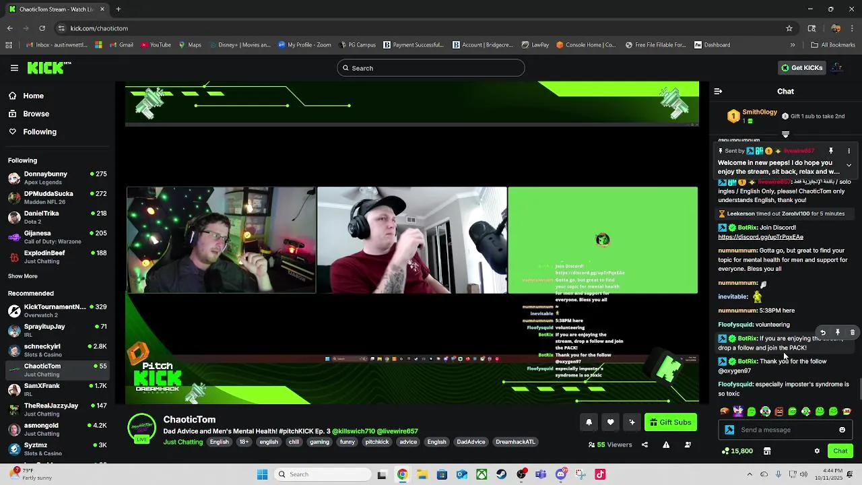This screenshot has width=862, height=485.
Task: Open DPMuddaSucka channel in sidebar
Action: pyautogui.click(x=58, y=198)
